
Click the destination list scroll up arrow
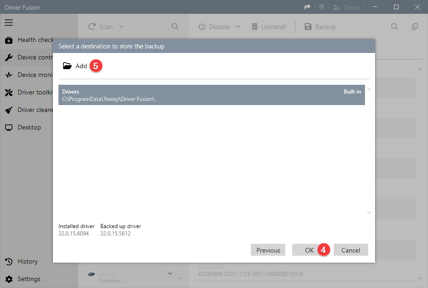[x=369, y=88]
